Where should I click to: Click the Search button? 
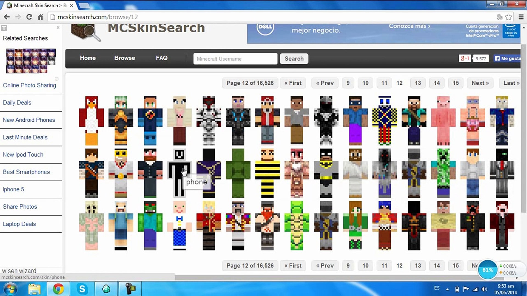(x=294, y=59)
